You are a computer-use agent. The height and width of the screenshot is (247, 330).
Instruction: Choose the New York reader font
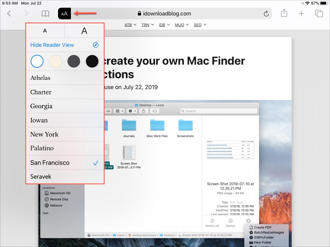[65, 134]
